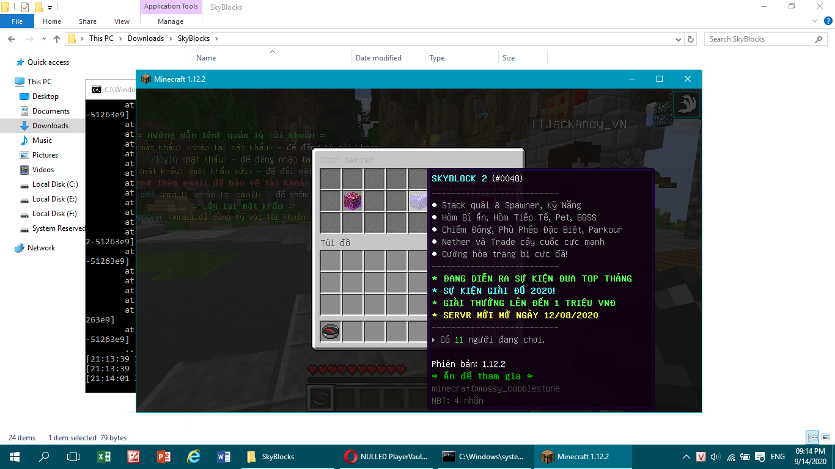
Task: Click the Properties checkmark icon in quick access toolbar
Action: click(25, 7)
